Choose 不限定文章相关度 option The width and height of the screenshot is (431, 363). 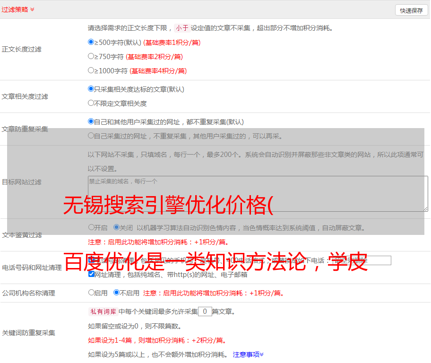[91, 103]
